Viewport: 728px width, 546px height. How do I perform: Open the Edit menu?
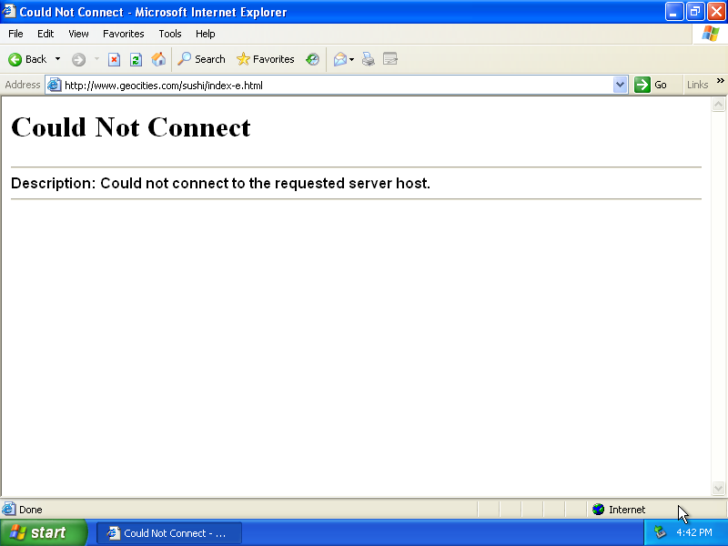tap(45, 34)
